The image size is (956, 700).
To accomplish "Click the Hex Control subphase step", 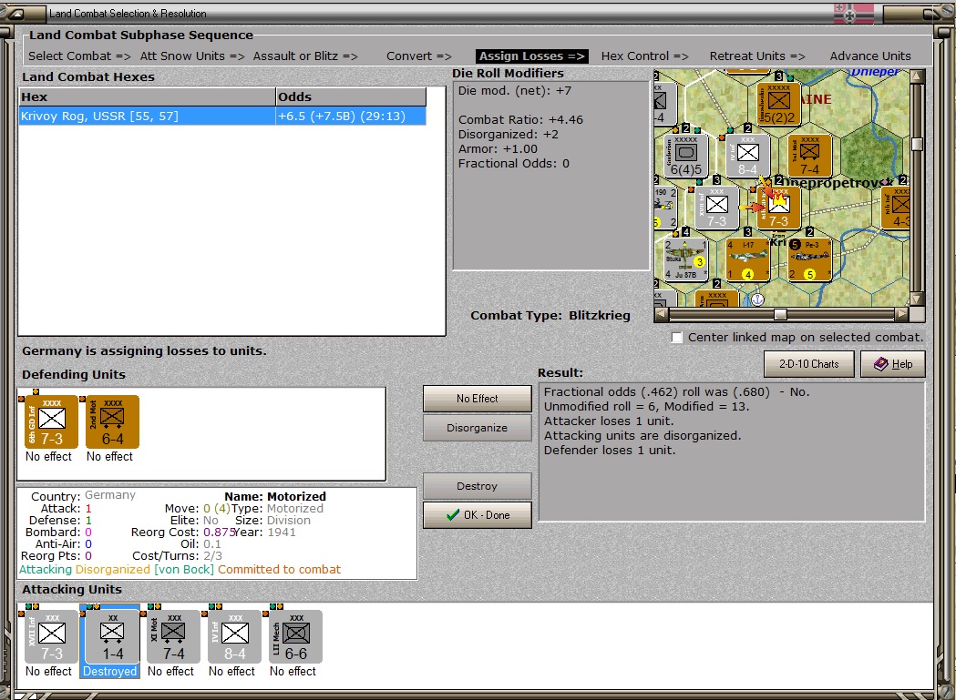I will pyautogui.click(x=644, y=56).
